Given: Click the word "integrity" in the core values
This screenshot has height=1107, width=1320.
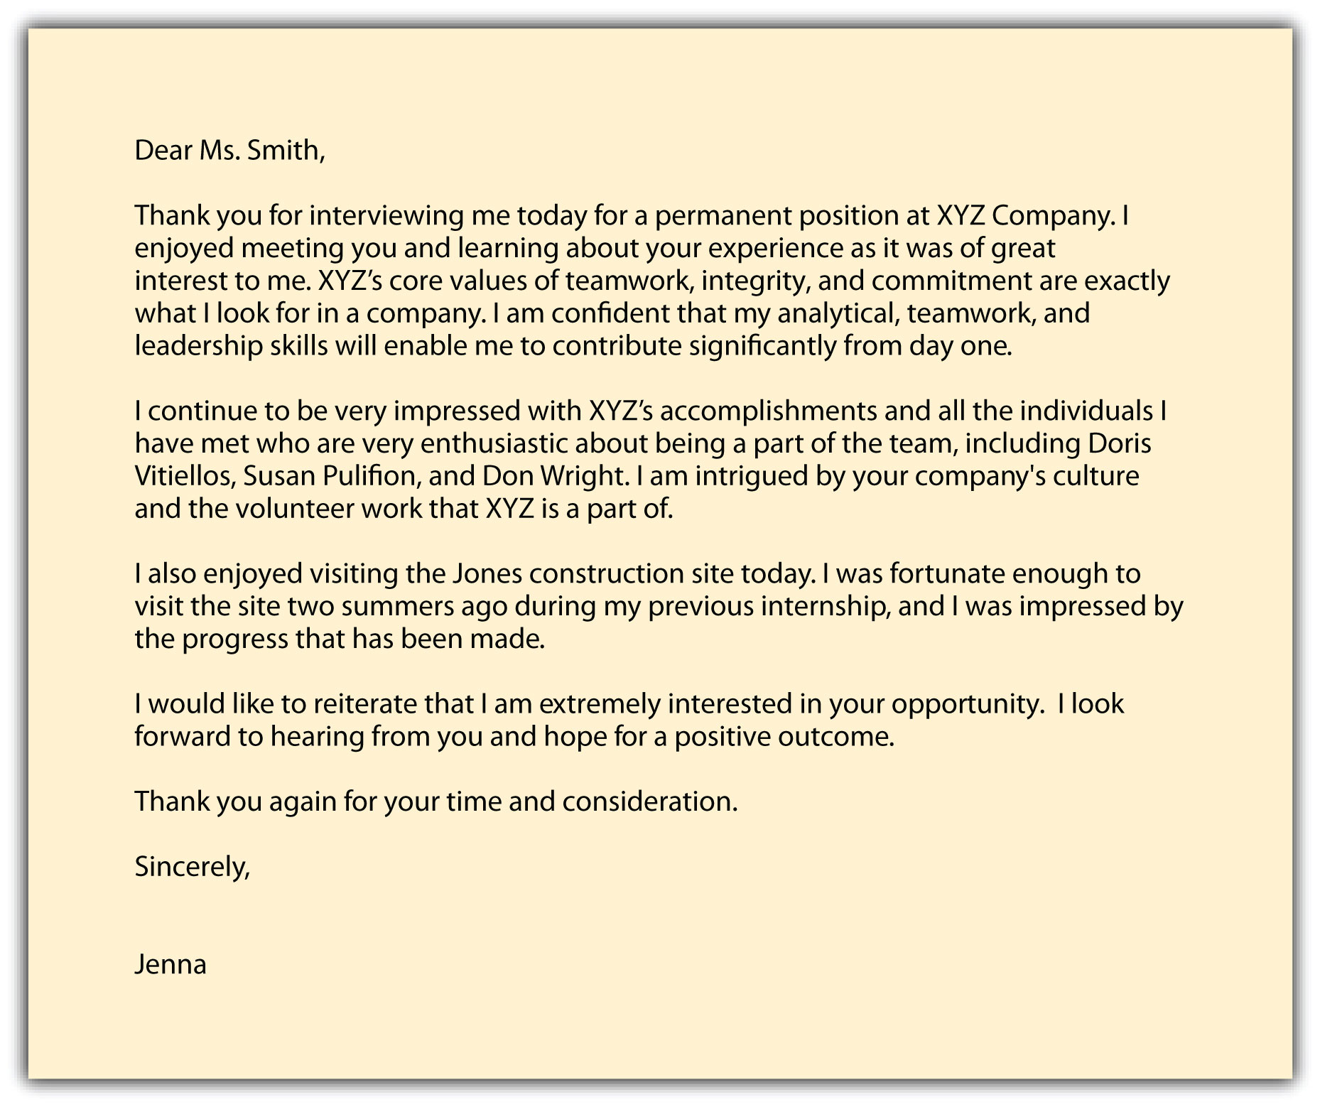Looking at the screenshot, I should pos(753,281).
